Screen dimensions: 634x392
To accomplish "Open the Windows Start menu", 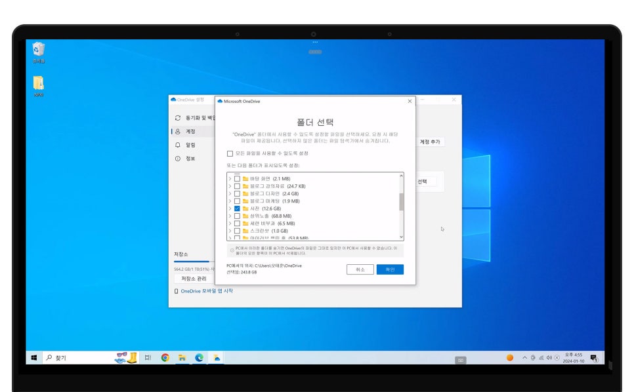I will tap(34, 358).
